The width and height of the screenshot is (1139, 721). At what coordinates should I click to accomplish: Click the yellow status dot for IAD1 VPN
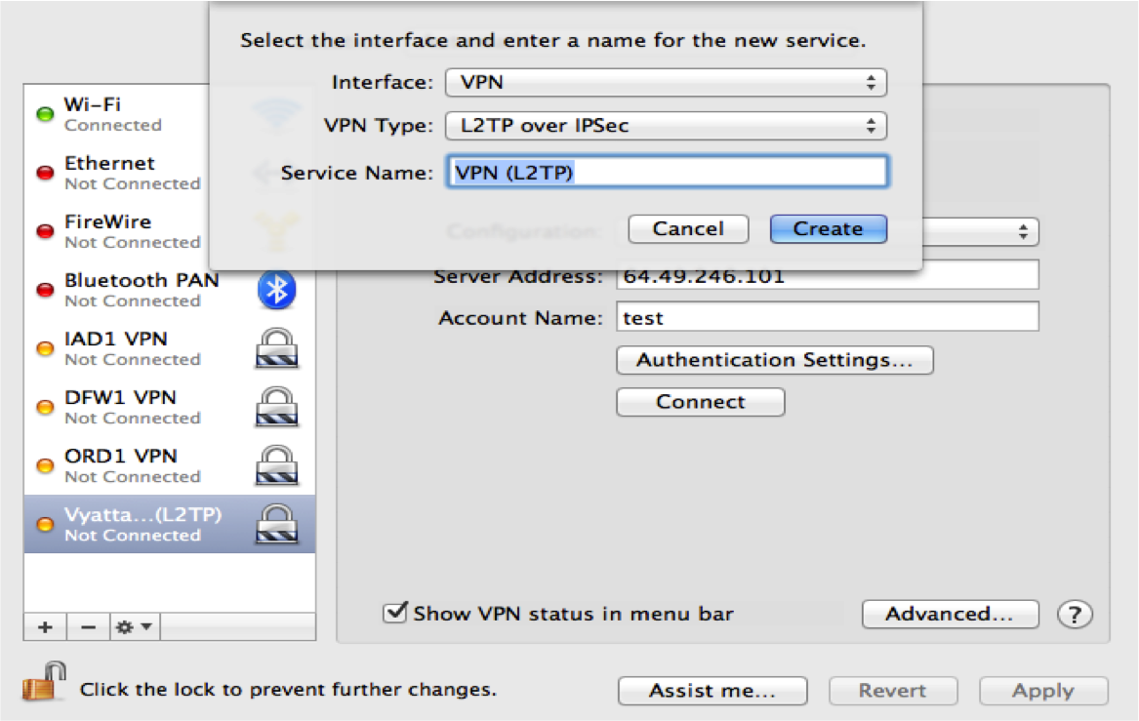coord(45,348)
